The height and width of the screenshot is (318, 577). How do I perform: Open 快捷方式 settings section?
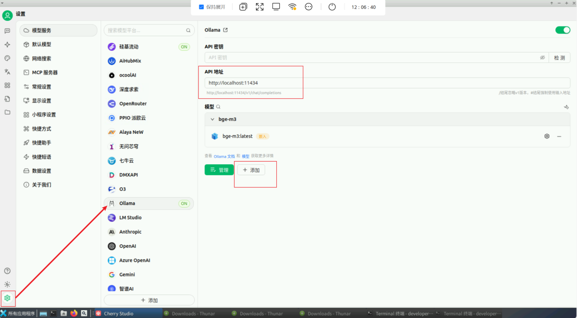point(58,129)
